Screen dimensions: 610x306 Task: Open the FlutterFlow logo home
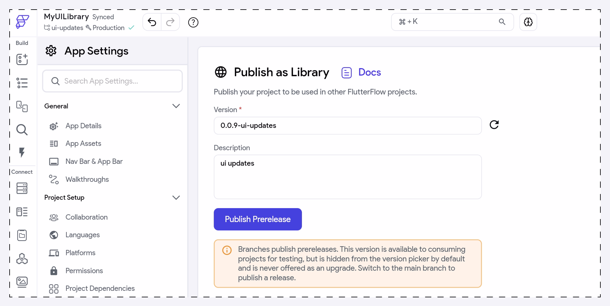coord(22,22)
